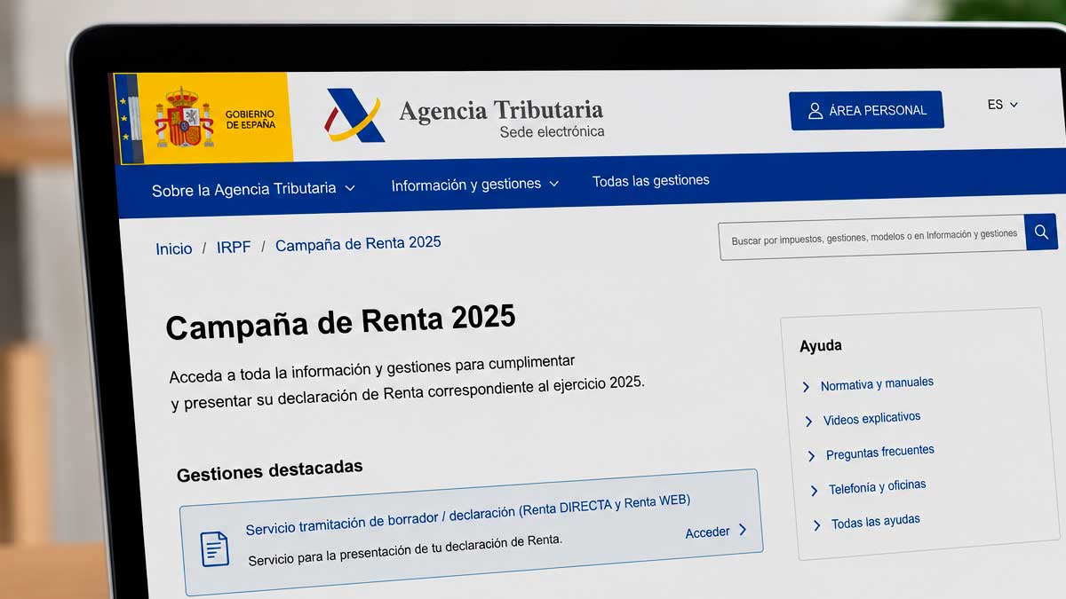Click the document icon beside Servicio tramitación
Screen dimensions: 1066x599
pyautogui.click(x=214, y=548)
